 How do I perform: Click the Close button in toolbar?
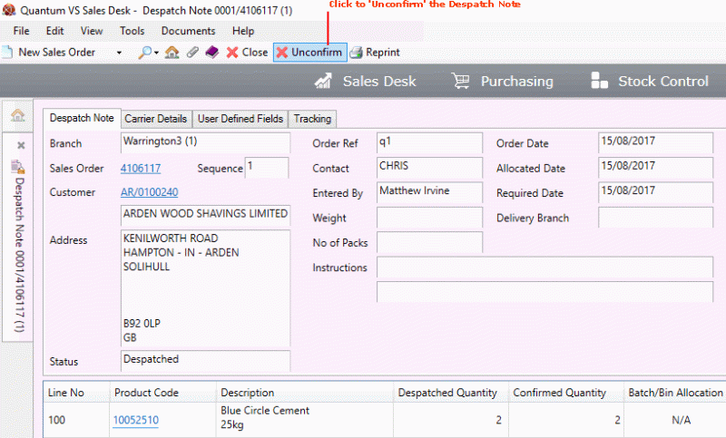pyautogui.click(x=247, y=53)
